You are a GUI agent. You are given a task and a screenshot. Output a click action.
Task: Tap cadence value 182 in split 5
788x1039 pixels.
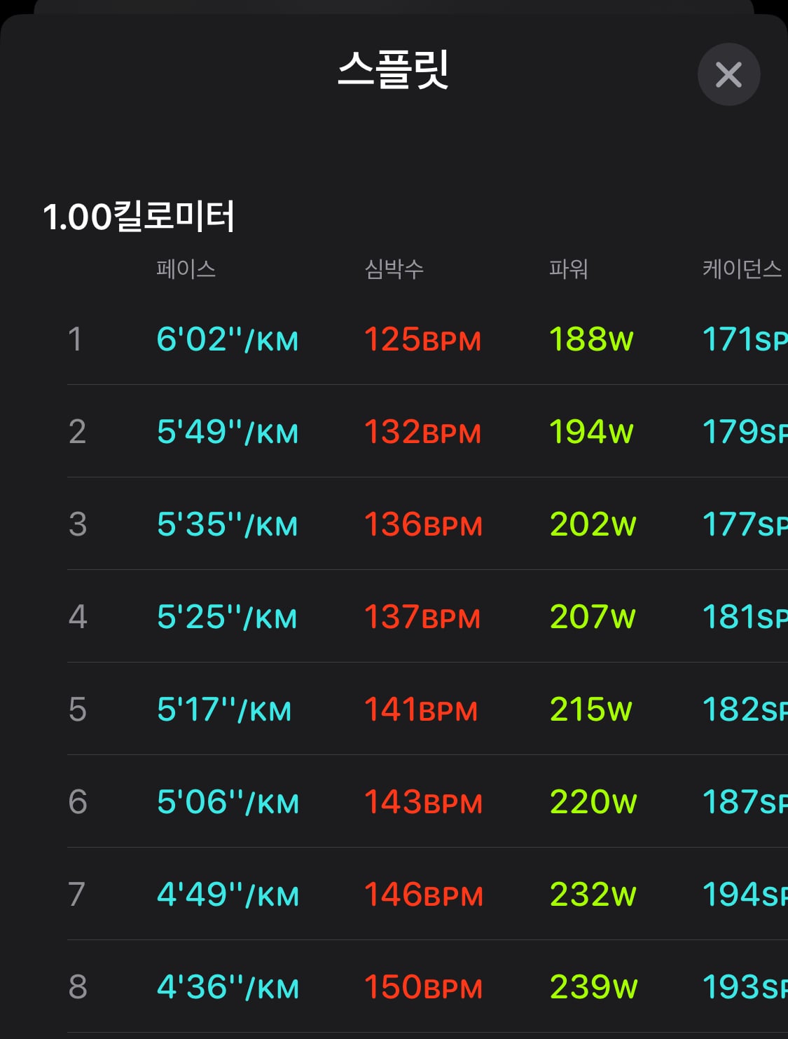745,709
